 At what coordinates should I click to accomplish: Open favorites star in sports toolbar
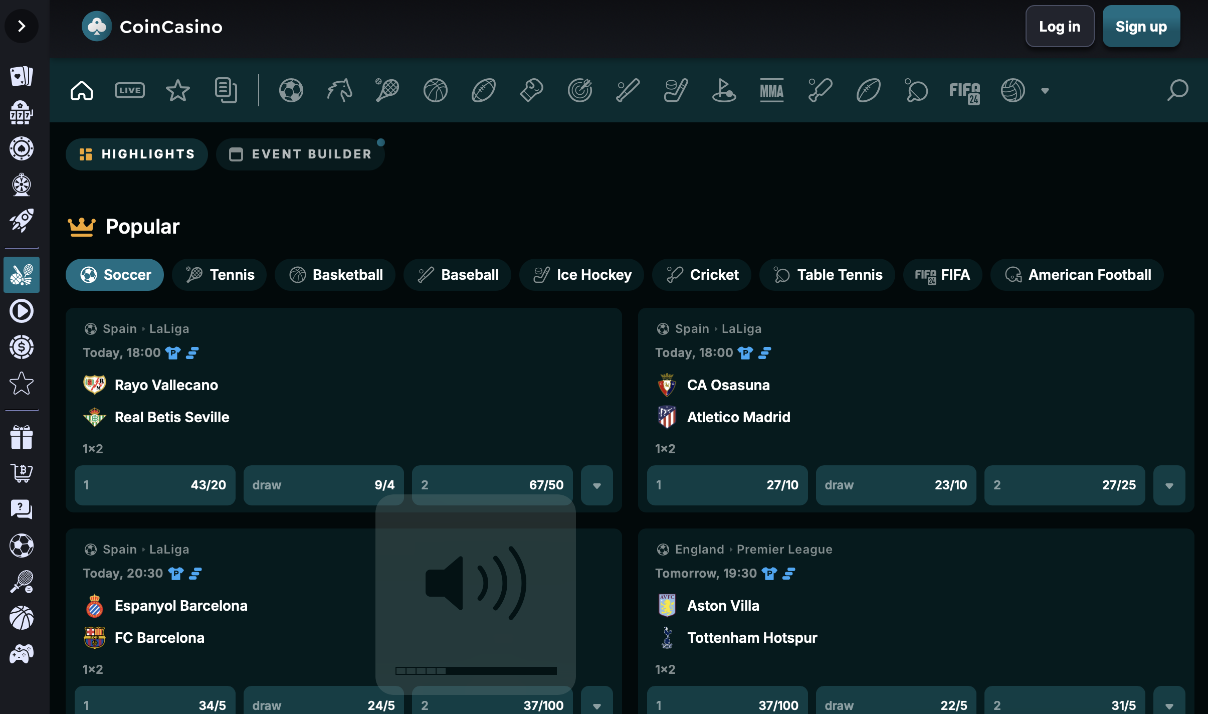coord(178,91)
